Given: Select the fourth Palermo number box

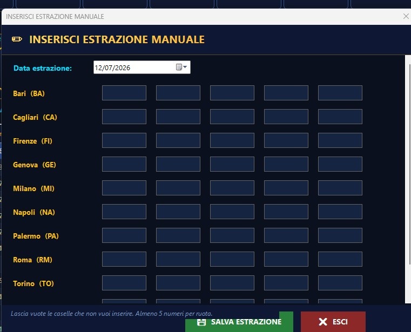Looking at the screenshot, I should pos(286,235).
